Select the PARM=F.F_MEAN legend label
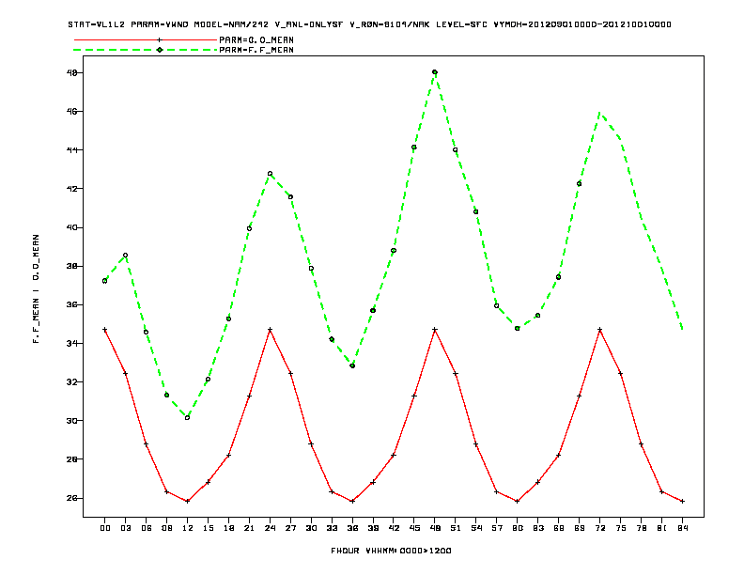The image size is (744, 575). tap(256, 50)
